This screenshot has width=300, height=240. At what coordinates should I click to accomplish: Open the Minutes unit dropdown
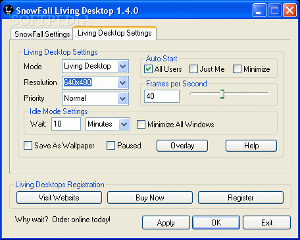click(x=124, y=124)
